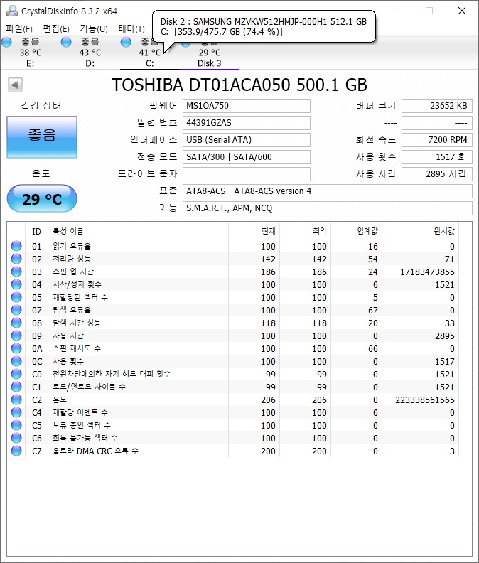Click the power-on count field 1517 회
Screen dimensions: 479x563
click(436, 157)
